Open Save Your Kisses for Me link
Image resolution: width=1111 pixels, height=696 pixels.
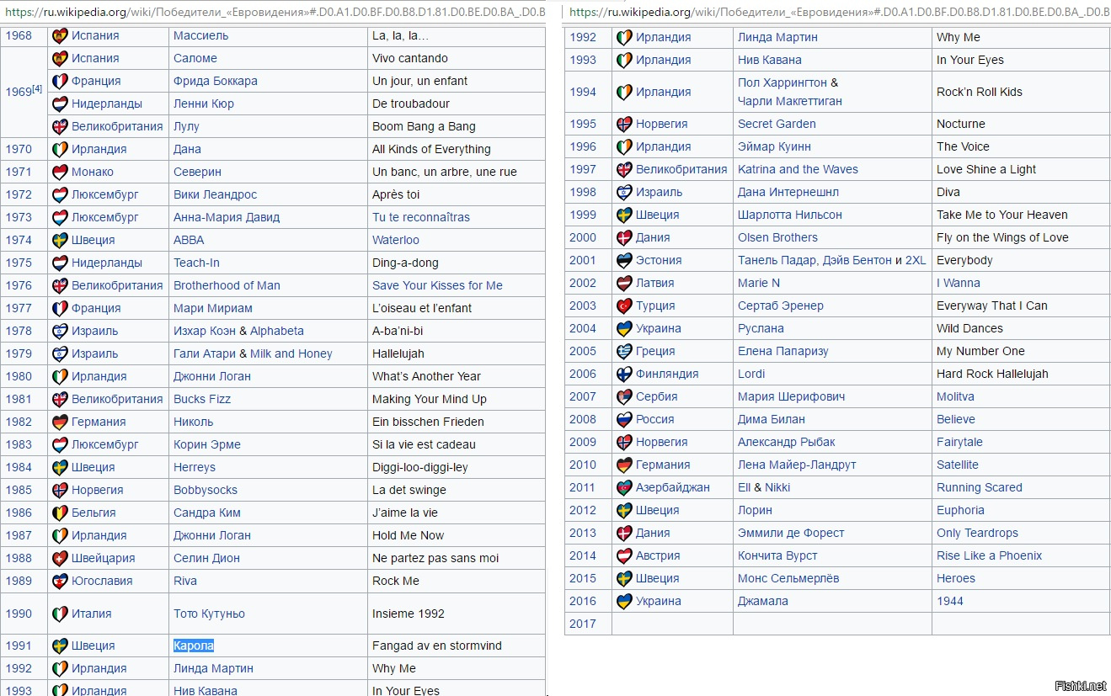pos(437,286)
